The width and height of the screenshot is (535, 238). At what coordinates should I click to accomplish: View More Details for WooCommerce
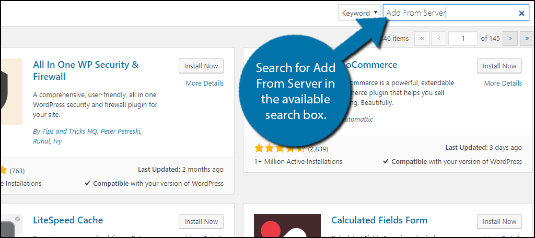[503, 84]
